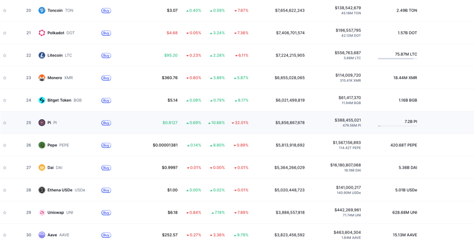Screen dimensions: 474x245
Task: Click the Buy button for Aave
Action: click(x=106, y=235)
